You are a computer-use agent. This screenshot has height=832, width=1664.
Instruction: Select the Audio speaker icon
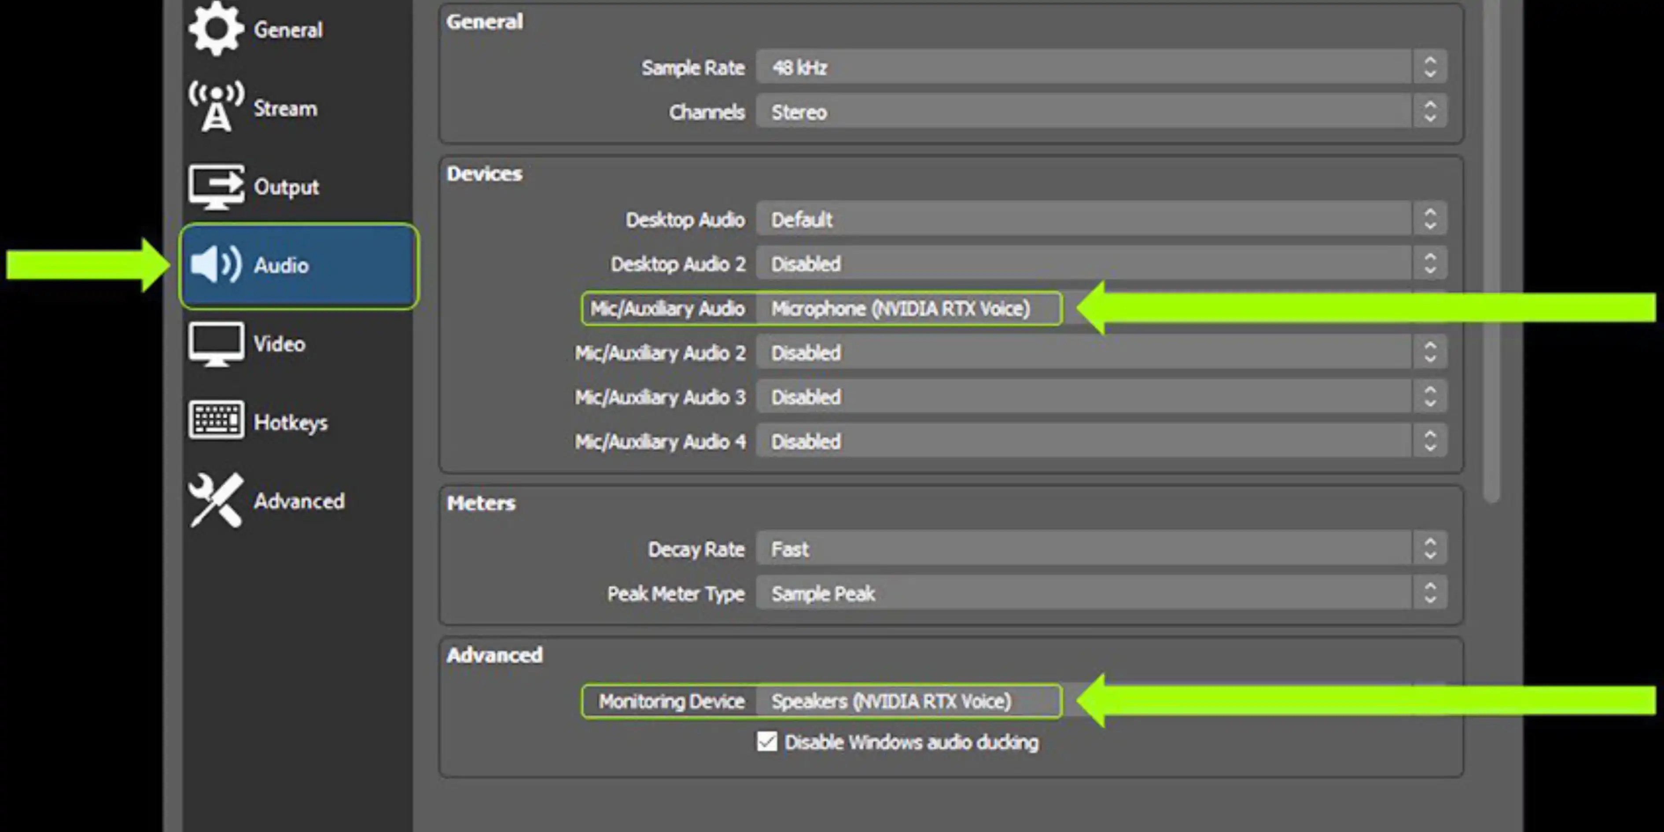pos(217,265)
